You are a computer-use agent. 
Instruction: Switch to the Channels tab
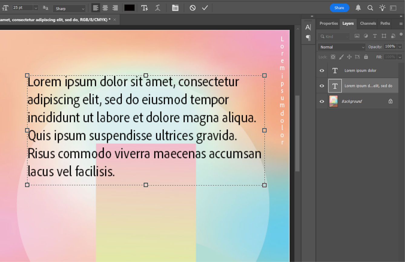pyautogui.click(x=368, y=23)
